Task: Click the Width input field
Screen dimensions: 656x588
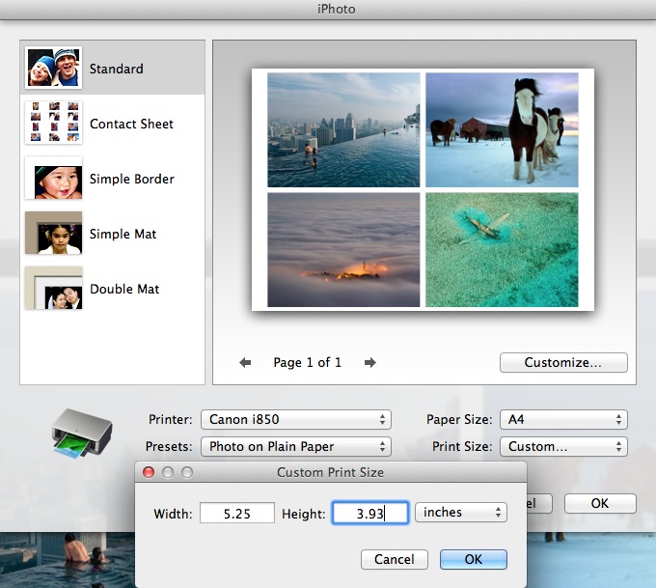Action: (x=237, y=513)
